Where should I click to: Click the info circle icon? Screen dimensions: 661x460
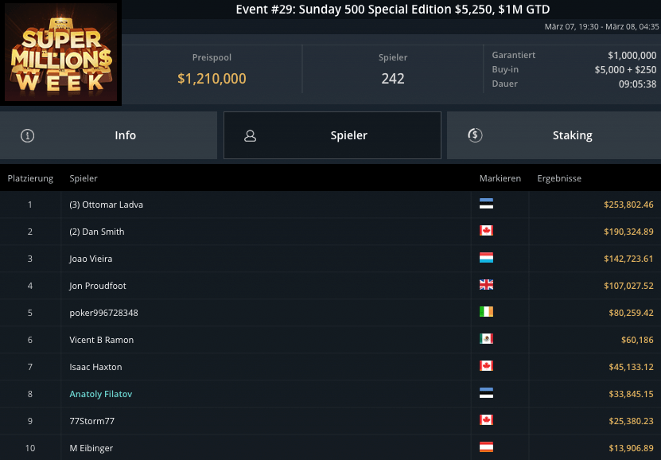click(x=28, y=135)
